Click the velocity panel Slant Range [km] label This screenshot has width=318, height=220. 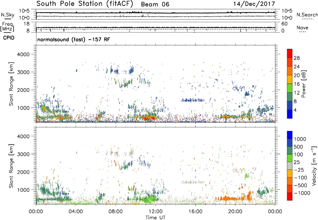pos(11,166)
